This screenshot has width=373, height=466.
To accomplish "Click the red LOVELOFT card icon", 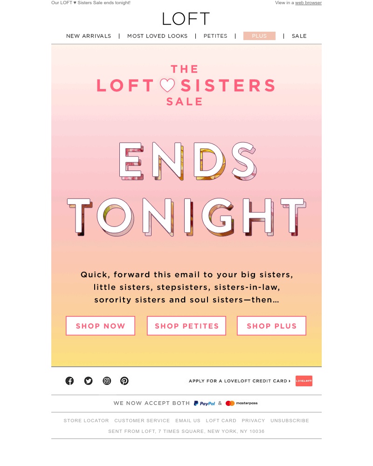I will (x=304, y=381).
